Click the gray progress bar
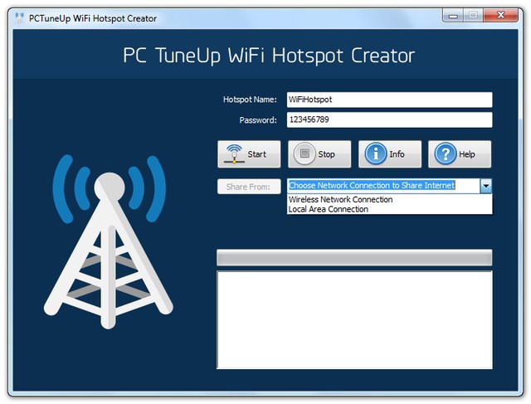 click(x=354, y=258)
